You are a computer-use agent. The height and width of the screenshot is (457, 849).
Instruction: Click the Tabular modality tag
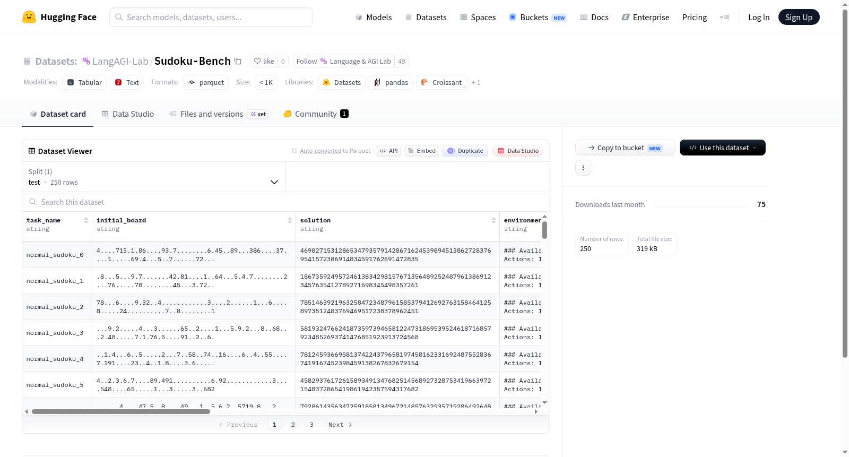[x=84, y=82]
